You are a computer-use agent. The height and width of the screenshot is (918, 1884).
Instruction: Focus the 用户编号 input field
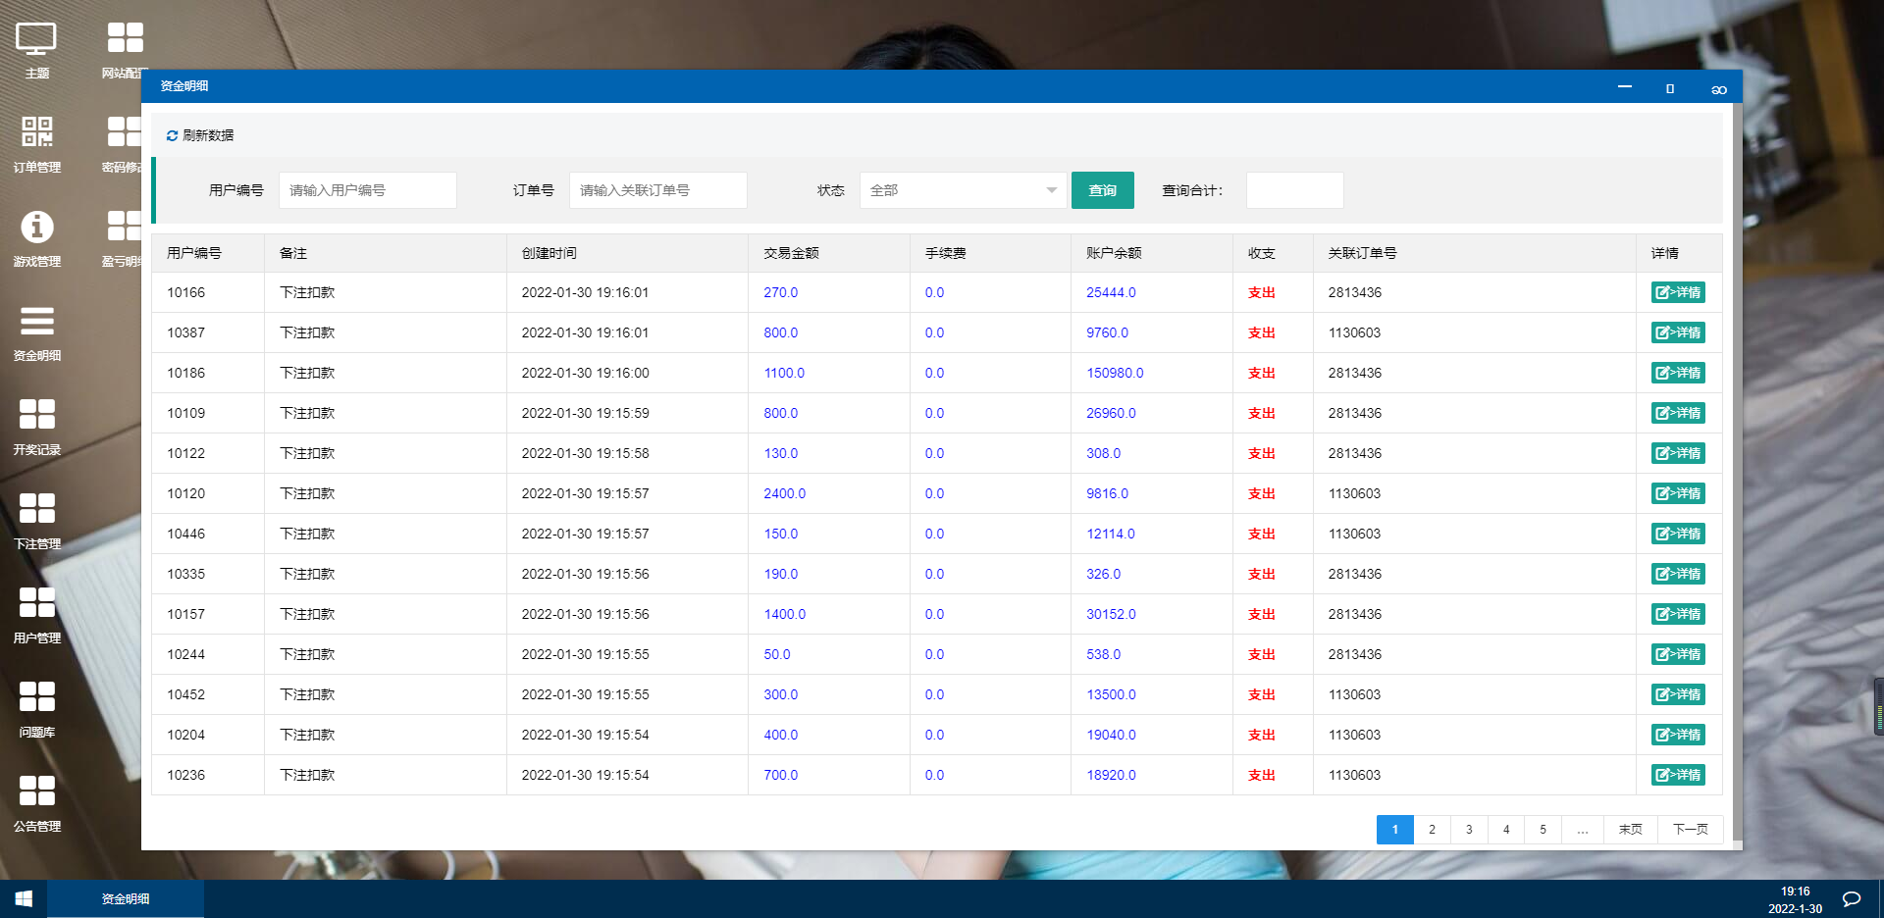point(367,190)
